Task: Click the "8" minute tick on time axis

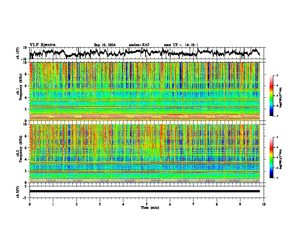Action: coord(217,204)
